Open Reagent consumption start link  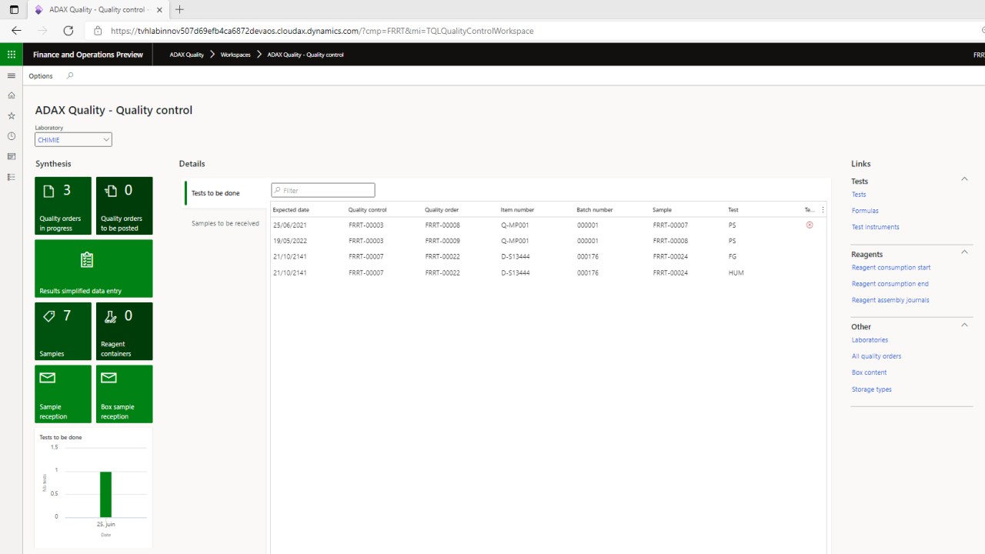(891, 268)
